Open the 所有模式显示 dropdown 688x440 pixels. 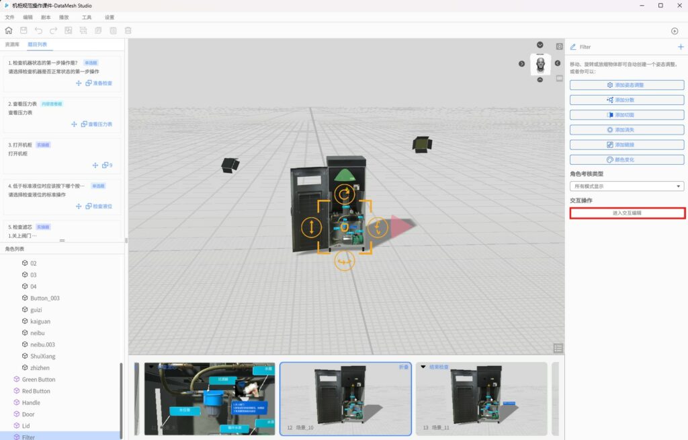[626, 186]
